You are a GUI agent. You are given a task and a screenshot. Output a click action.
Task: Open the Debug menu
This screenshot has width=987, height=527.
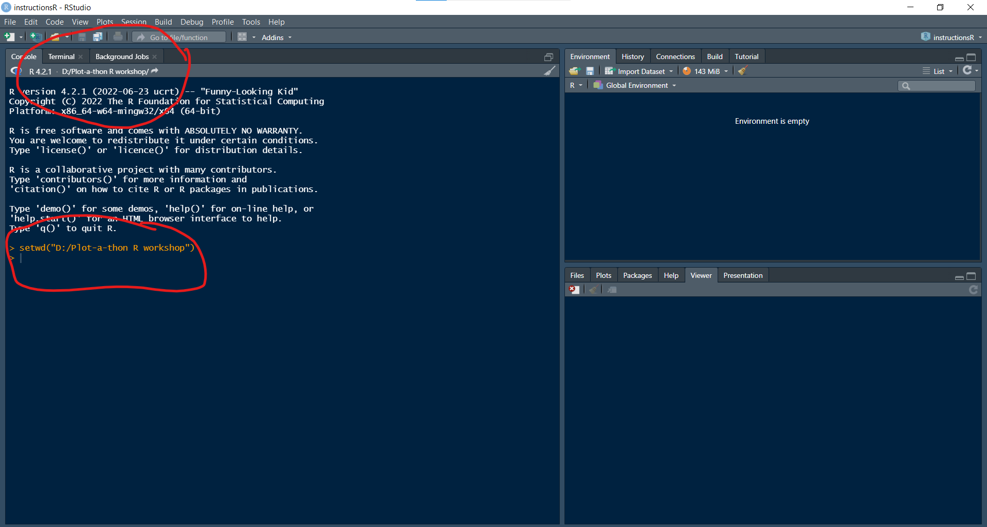pyautogui.click(x=192, y=22)
